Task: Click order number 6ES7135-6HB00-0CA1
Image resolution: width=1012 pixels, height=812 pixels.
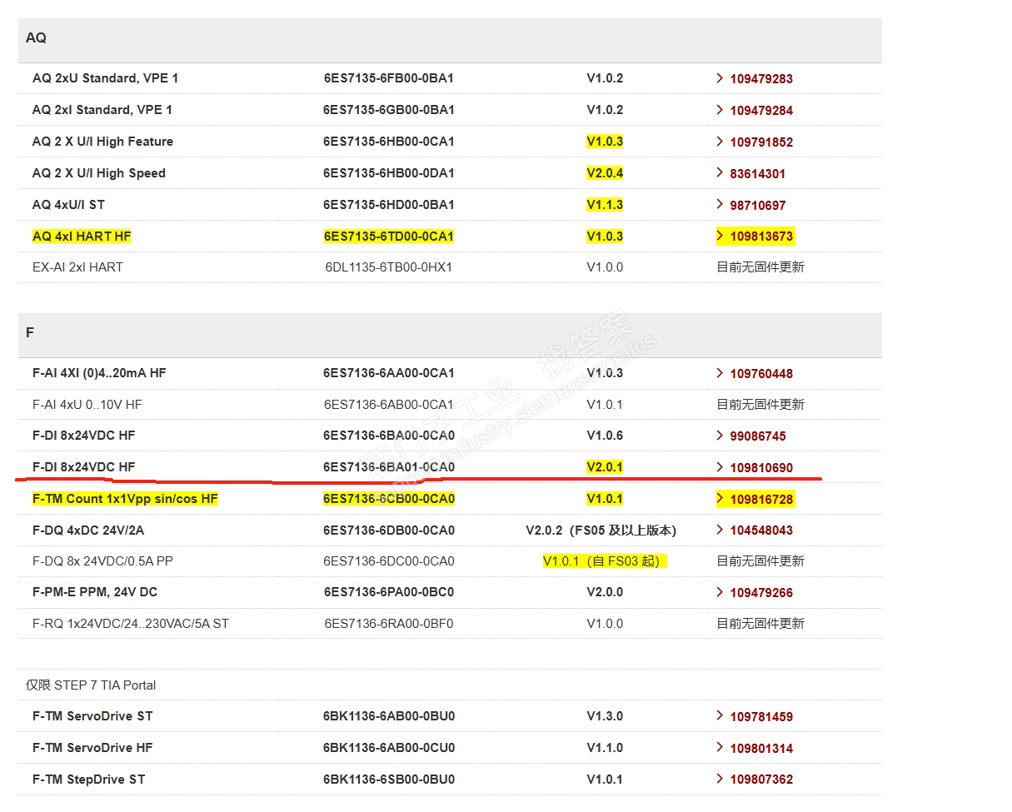Action: click(x=389, y=142)
